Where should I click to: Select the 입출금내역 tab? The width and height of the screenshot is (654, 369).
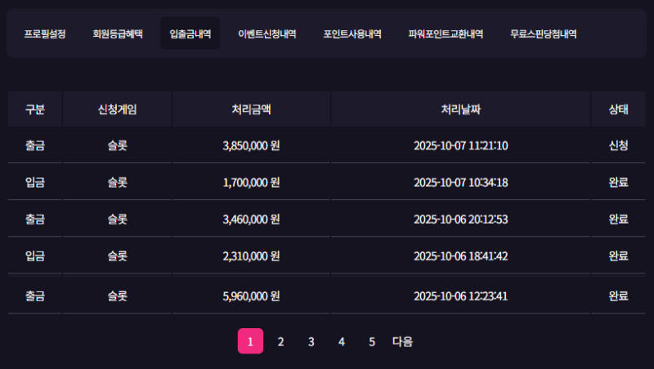click(190, 34)
